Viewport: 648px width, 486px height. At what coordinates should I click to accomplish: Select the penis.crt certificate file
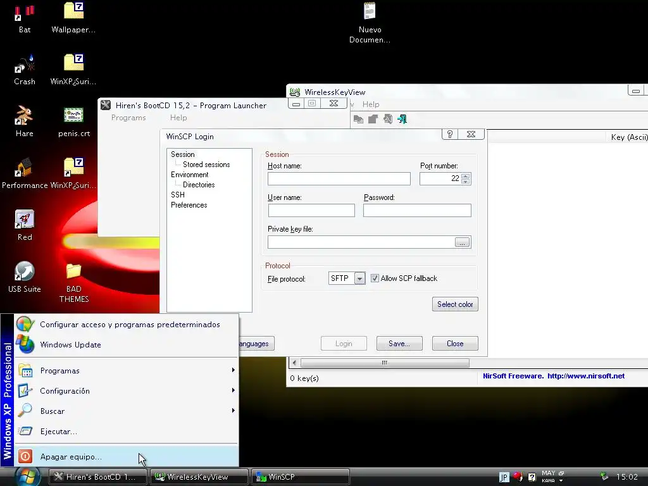[74, 122]
